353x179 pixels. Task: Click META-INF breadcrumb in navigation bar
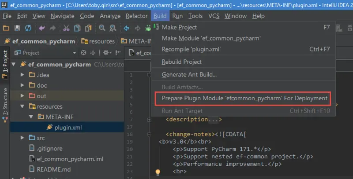[x=136, y=41]
